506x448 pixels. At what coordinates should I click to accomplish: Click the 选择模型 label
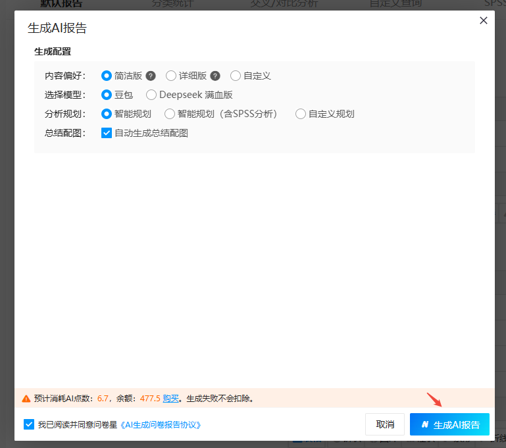tap(65, 95)
